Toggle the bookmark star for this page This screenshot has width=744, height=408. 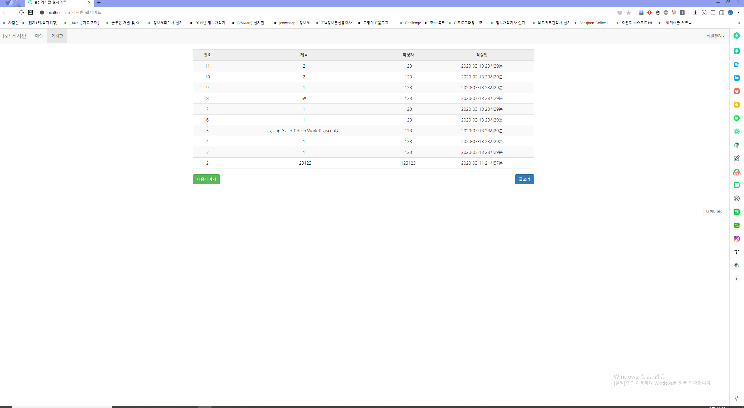tap(629, 13)
